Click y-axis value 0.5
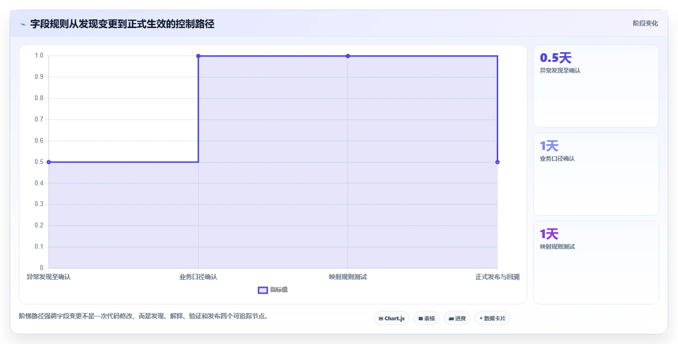 [39, 162]
